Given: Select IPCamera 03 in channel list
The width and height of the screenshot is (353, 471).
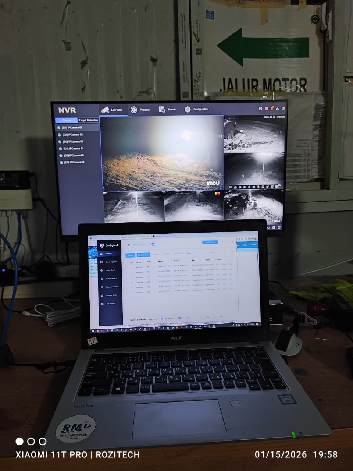Looking at the screenshot, I should 72,142.
